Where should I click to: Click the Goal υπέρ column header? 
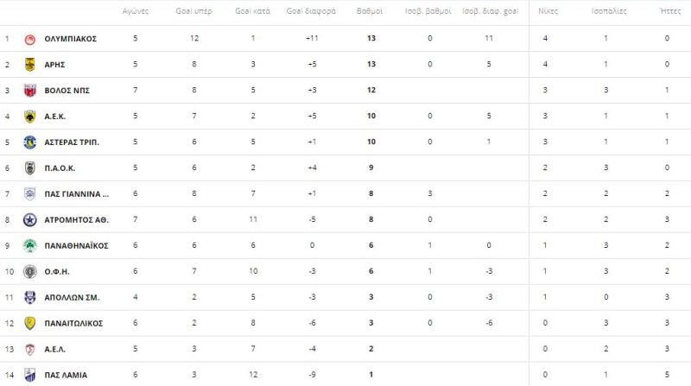(x=193, y=11)
